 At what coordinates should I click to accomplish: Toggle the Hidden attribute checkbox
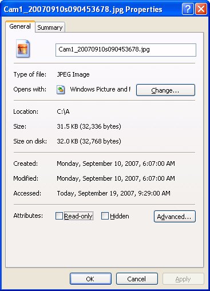click(x=105, y=216)
